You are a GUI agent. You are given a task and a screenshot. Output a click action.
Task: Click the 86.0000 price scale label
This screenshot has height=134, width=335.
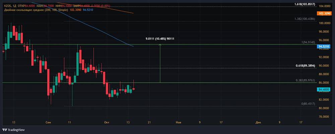[324, 83]
